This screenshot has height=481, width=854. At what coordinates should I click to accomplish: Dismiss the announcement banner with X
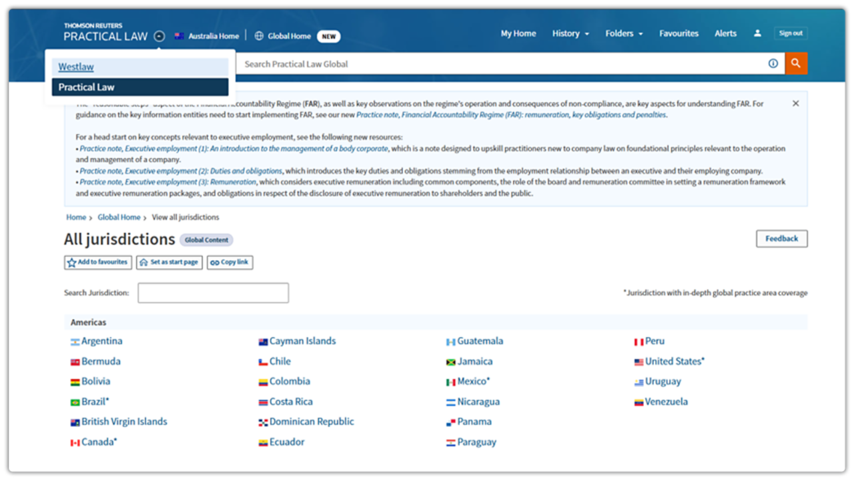click(795, 103)
